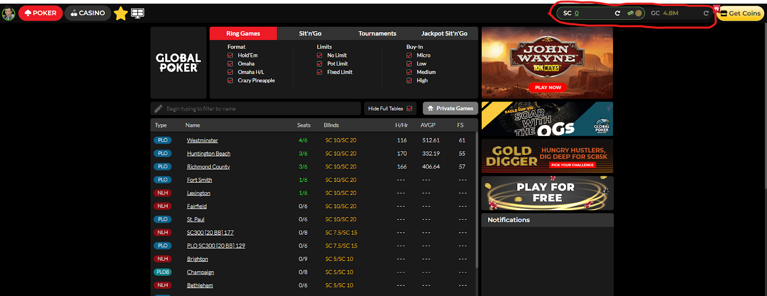Refresh the GC balance
The image size is (767, 296).
706,13
